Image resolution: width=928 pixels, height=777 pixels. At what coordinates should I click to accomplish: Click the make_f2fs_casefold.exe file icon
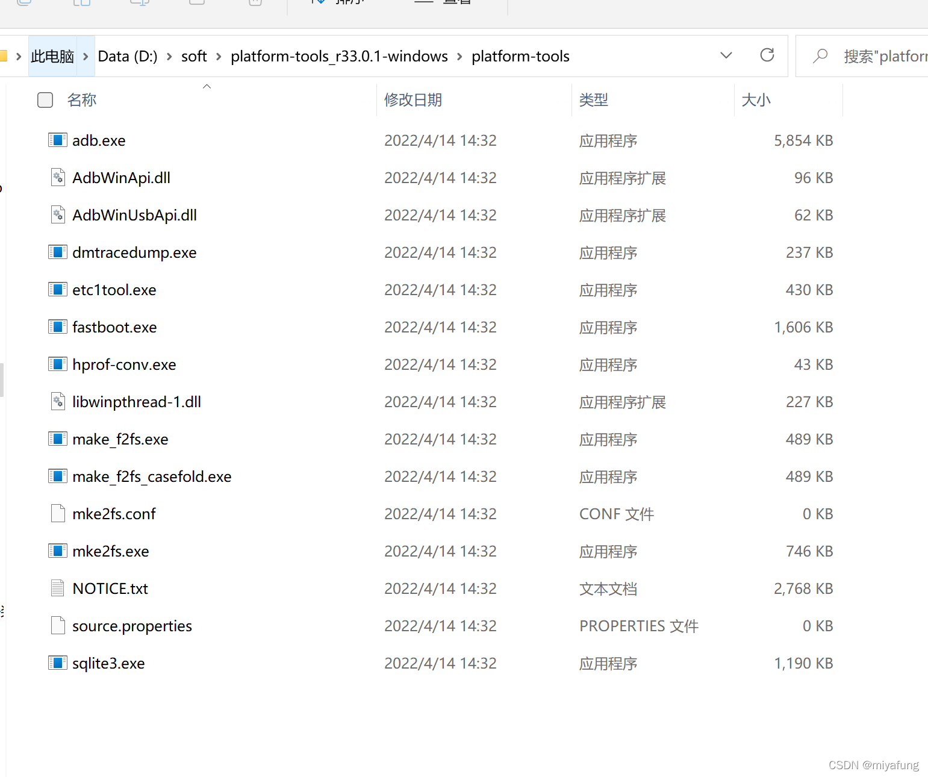click(58, 476)
